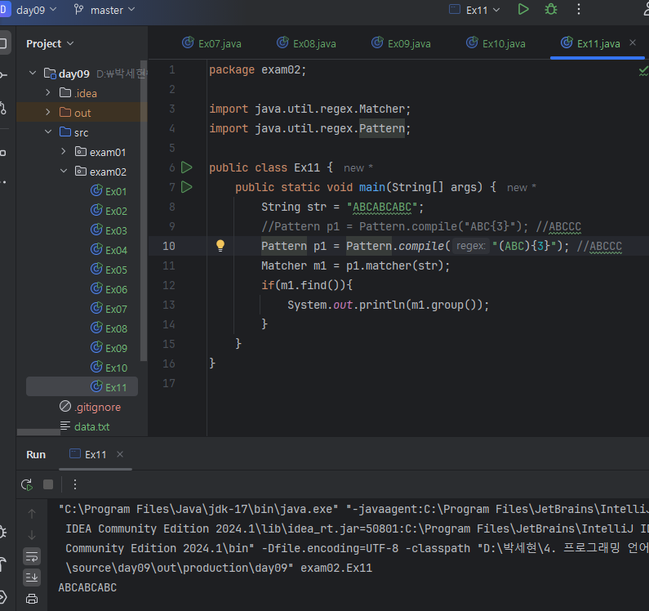Image resolution: width=649 pixels, height=611 pixels.
Task: Click the Project tool window sidebar icon
Action: (x=3, y=43)
